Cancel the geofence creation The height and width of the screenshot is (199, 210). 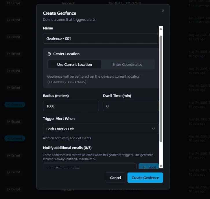(x=115, y=178)
